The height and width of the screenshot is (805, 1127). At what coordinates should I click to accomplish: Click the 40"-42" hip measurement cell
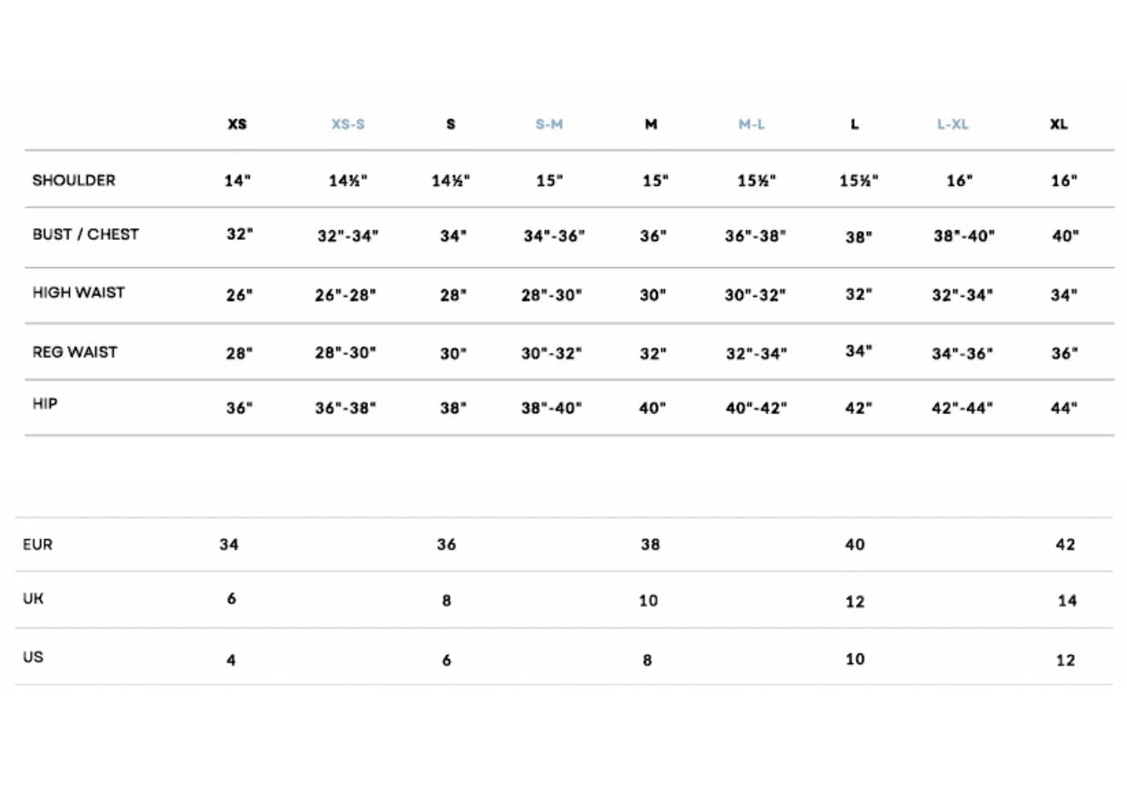click(x=756, y=408)
